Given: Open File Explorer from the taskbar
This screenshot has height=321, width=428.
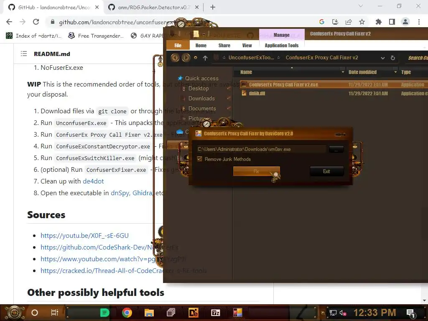Looking at the screenshot, I should pyautogui.click(x=149, y=313).
